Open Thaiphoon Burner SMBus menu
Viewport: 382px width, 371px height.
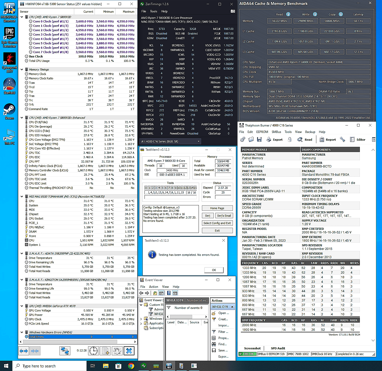[x=276, y=132]
